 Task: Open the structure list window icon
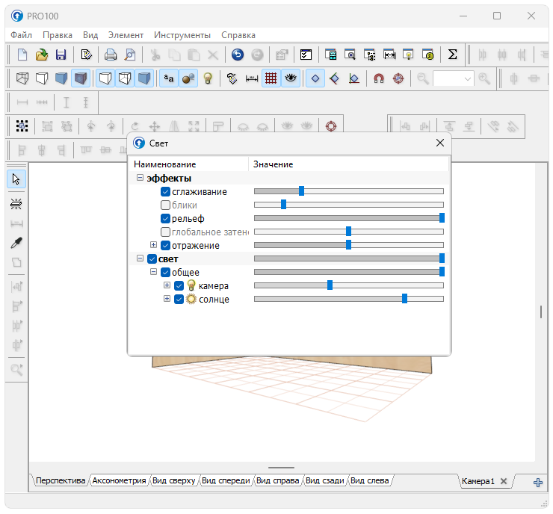[x=370, y=55]
